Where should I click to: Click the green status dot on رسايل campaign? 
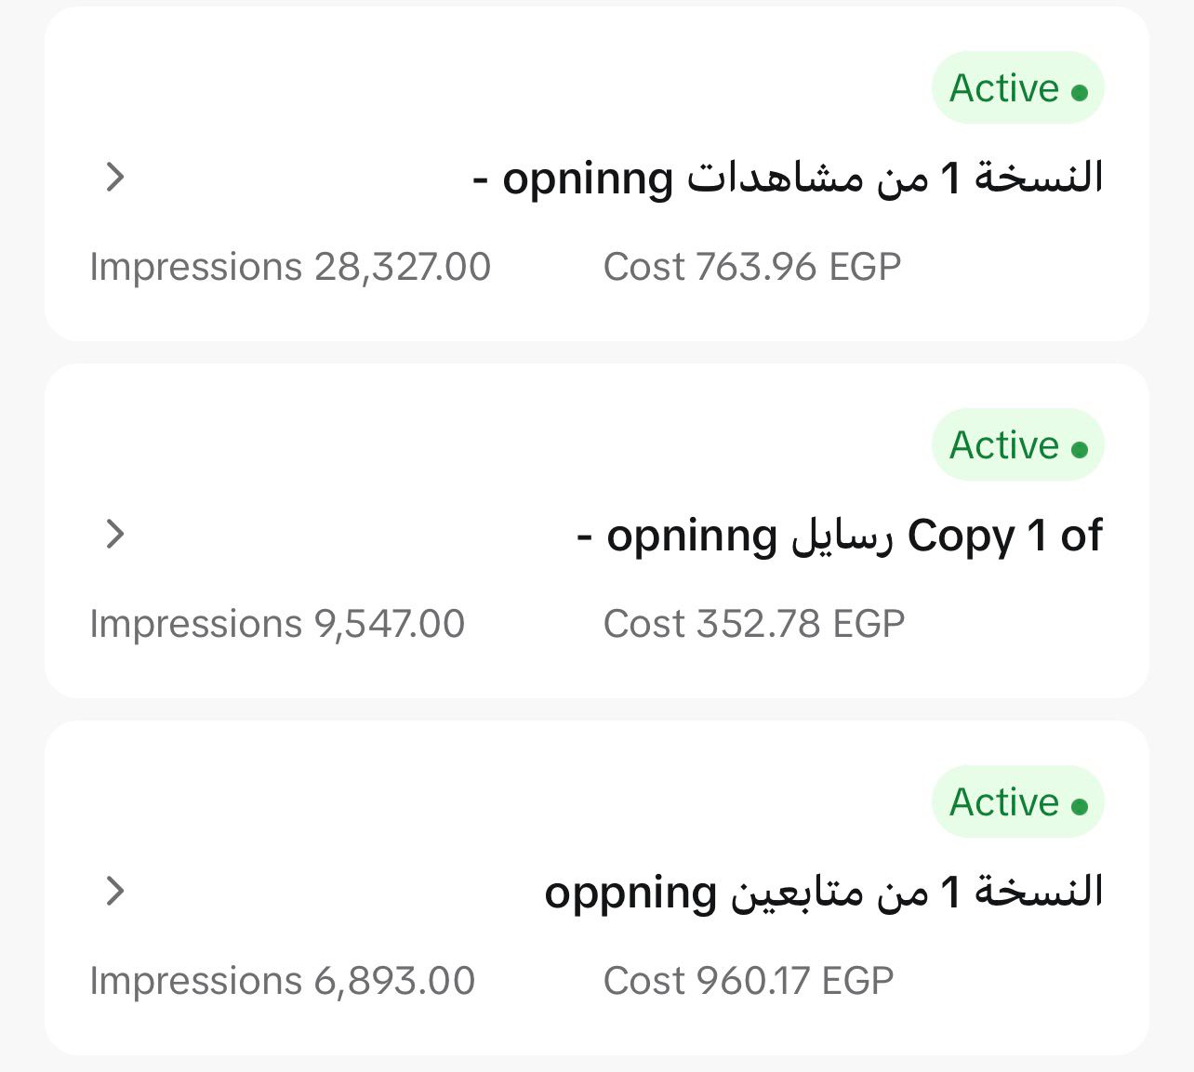[1080, 449]
